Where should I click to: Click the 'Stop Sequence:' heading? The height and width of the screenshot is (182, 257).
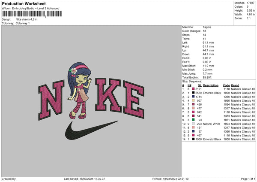(x=192, y=81)
